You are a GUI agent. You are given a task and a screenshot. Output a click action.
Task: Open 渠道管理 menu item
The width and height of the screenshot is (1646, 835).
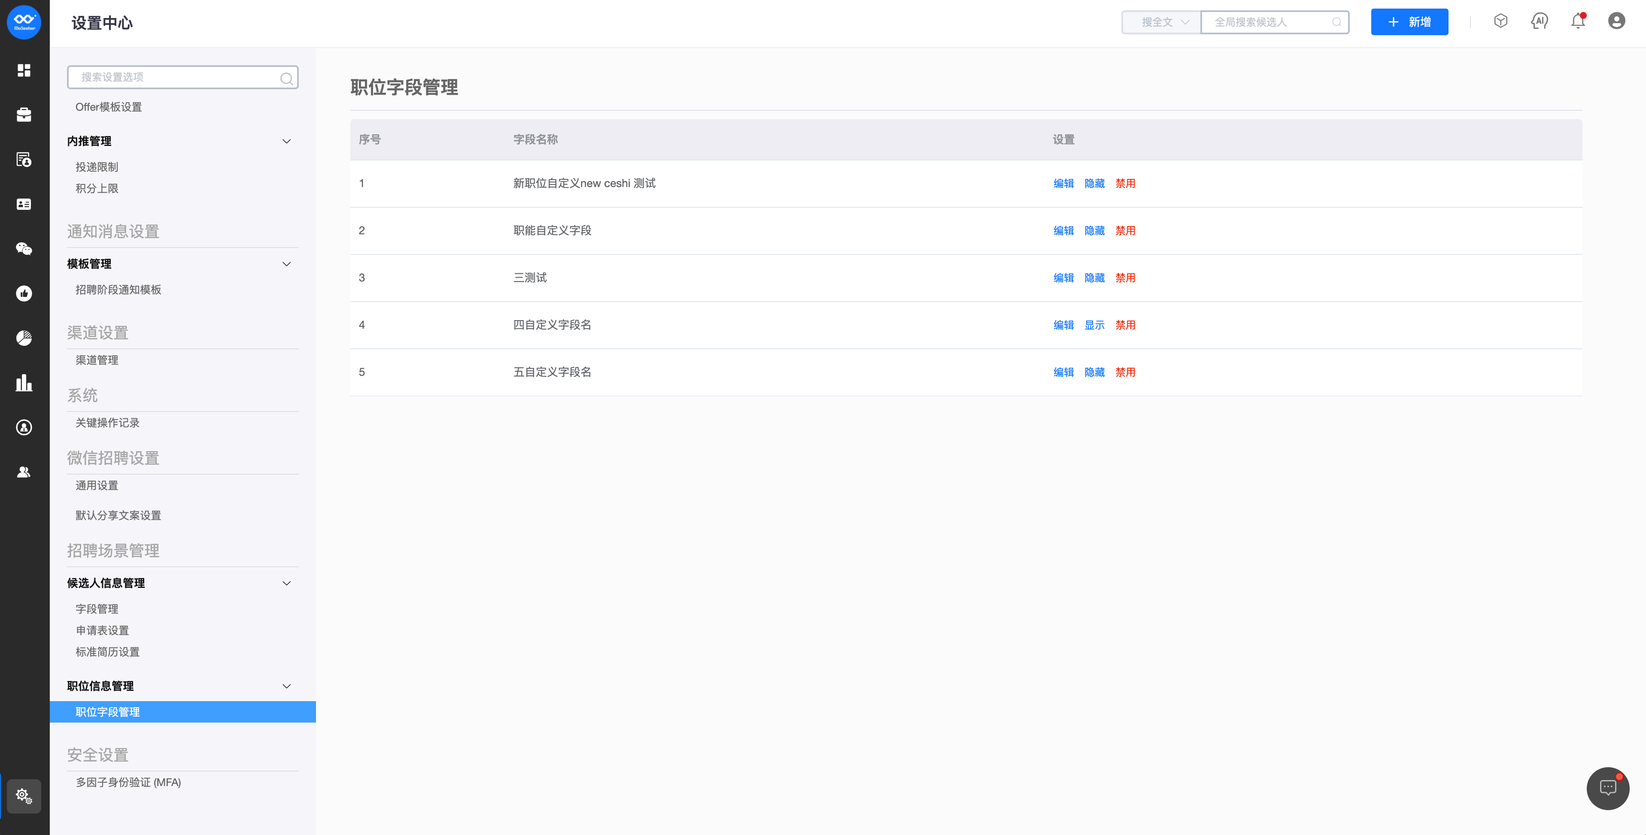click(x=97, y=360)
